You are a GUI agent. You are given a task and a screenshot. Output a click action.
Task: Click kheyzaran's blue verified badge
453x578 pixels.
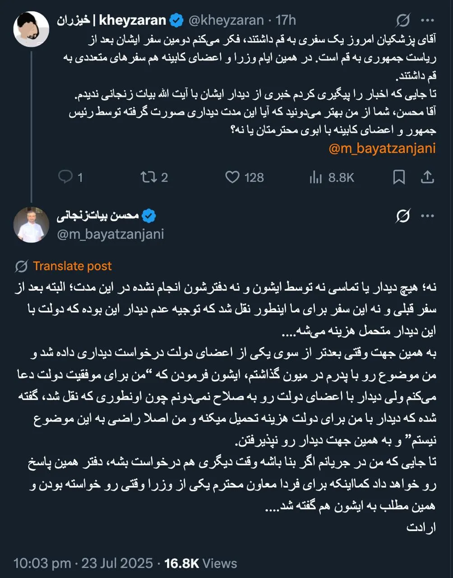[x=176, y=20]
